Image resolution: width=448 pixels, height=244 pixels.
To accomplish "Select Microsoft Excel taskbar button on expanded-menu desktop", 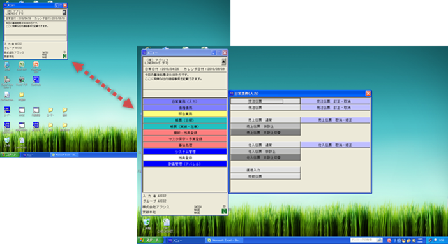I will [x=224, y=240].
